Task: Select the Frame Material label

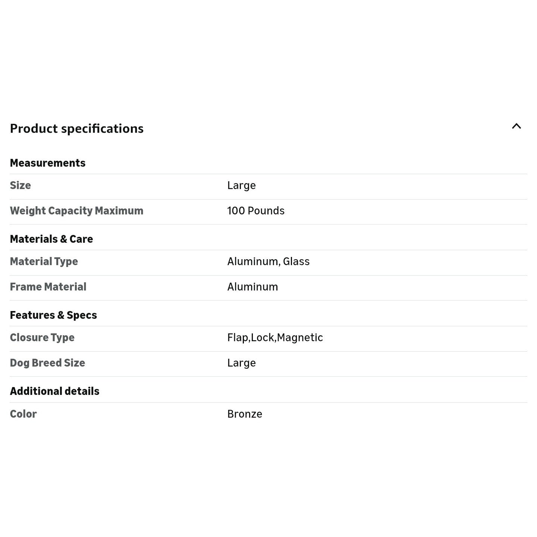Action: (48, 287)
